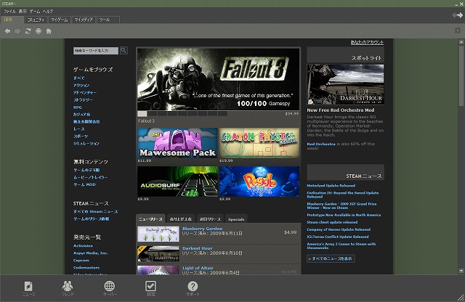465x302 pixels.
Task: Click the home icon in navigation toolbar
Action: (x=49, y=31)
